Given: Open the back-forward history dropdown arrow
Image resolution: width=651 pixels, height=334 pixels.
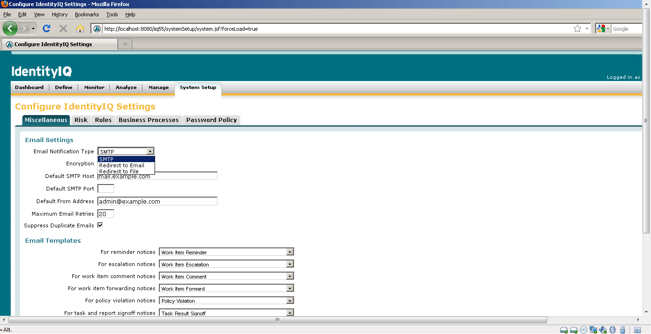Looking at the screenshot, I should pos(34,29).
